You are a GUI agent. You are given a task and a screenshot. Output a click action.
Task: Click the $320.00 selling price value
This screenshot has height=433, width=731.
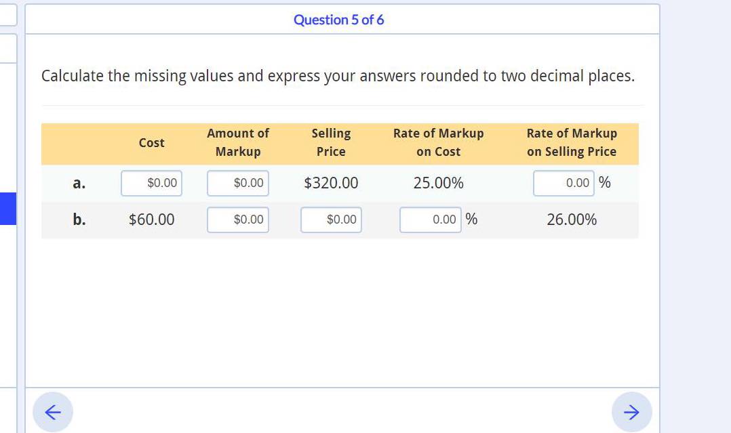(331, 182)
